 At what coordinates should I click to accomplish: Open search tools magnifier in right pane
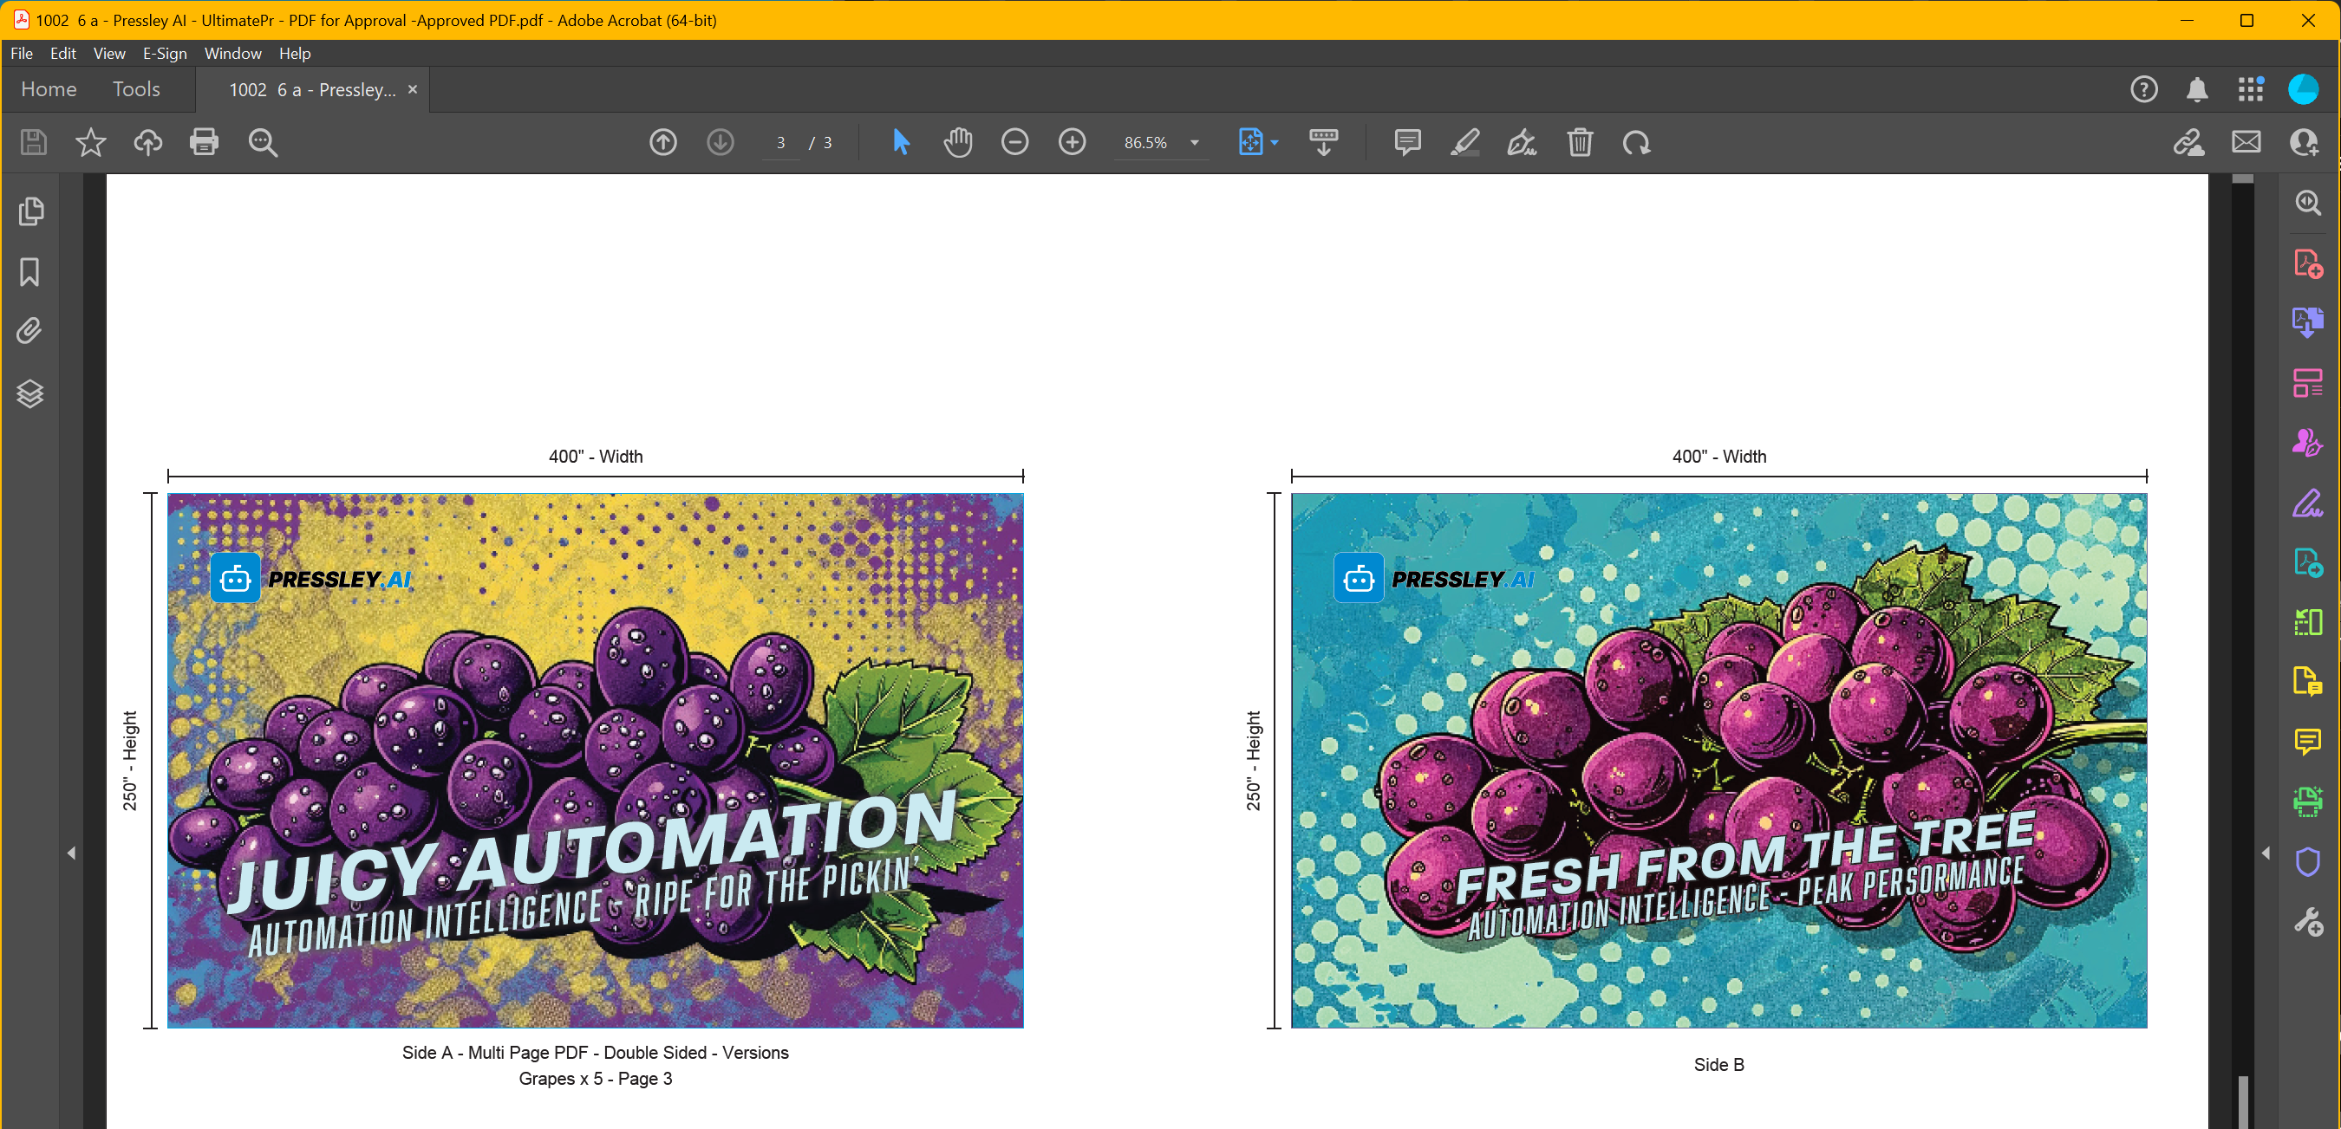[x=2308, y=203]
